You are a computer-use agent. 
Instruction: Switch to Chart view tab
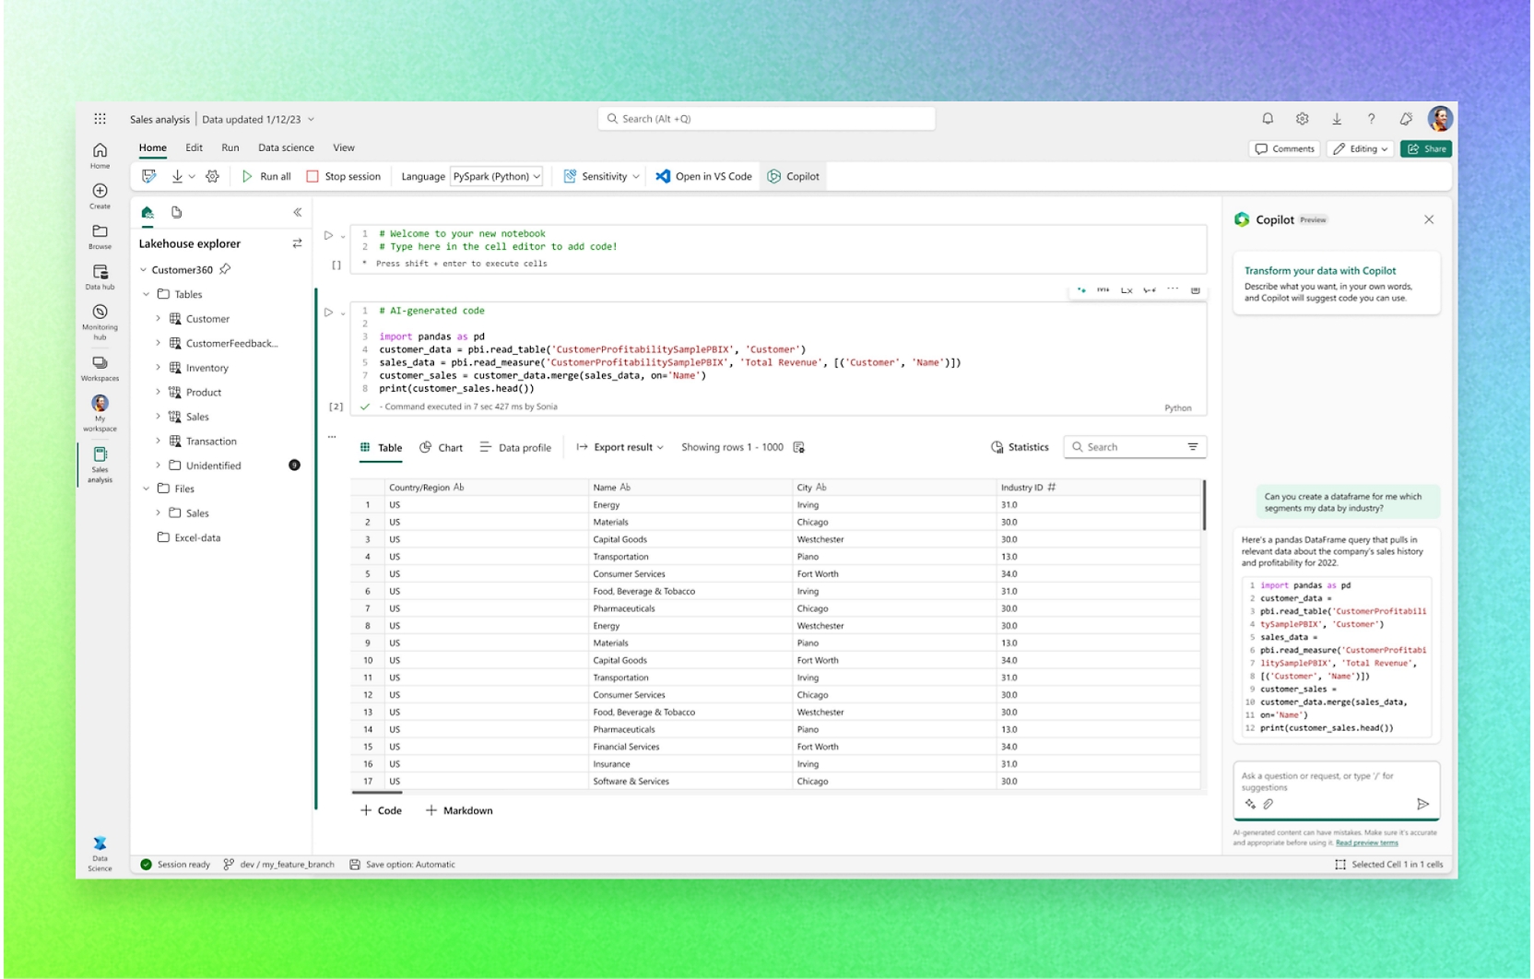click(442, 447)
